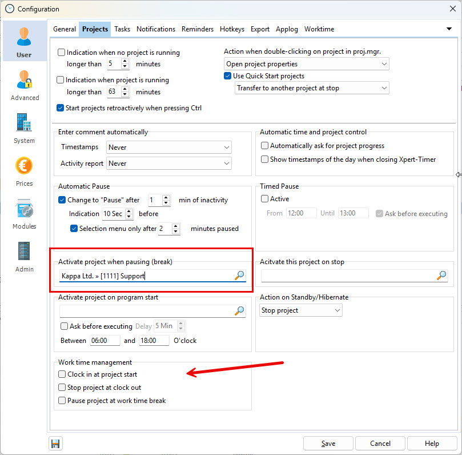The image size is (462, 455).
Task: Click the Between start time field
Action: (x=105, y=341)
